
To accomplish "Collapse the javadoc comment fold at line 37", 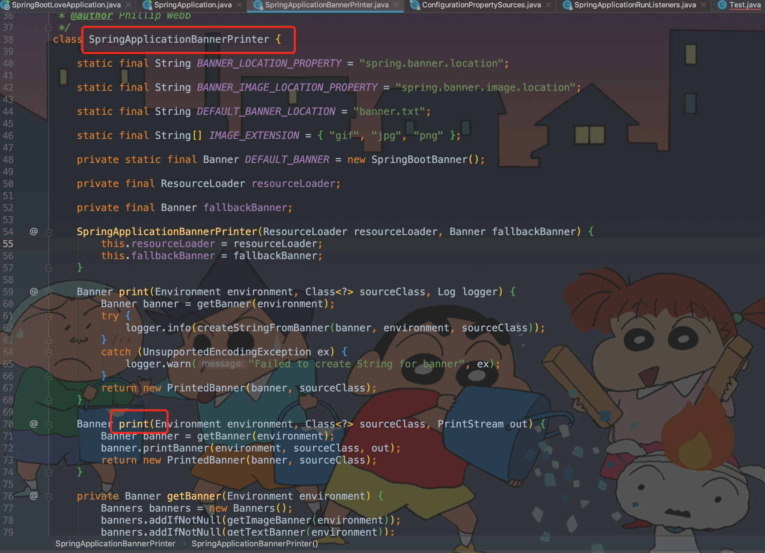I will tap(48, 27).
